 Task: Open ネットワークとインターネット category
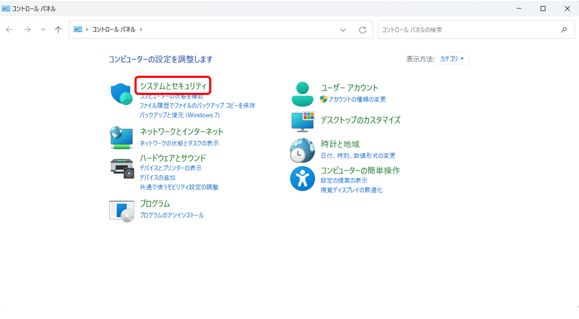click(x=181, y=131)
